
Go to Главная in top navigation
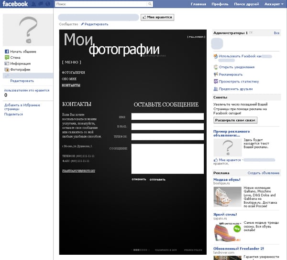pos(198,4)
